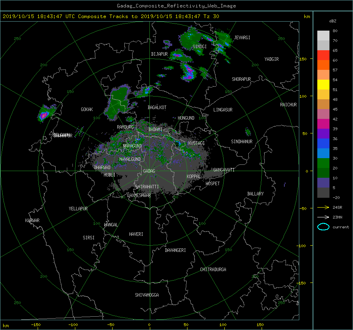Select the KUSTAGI label

197,143
